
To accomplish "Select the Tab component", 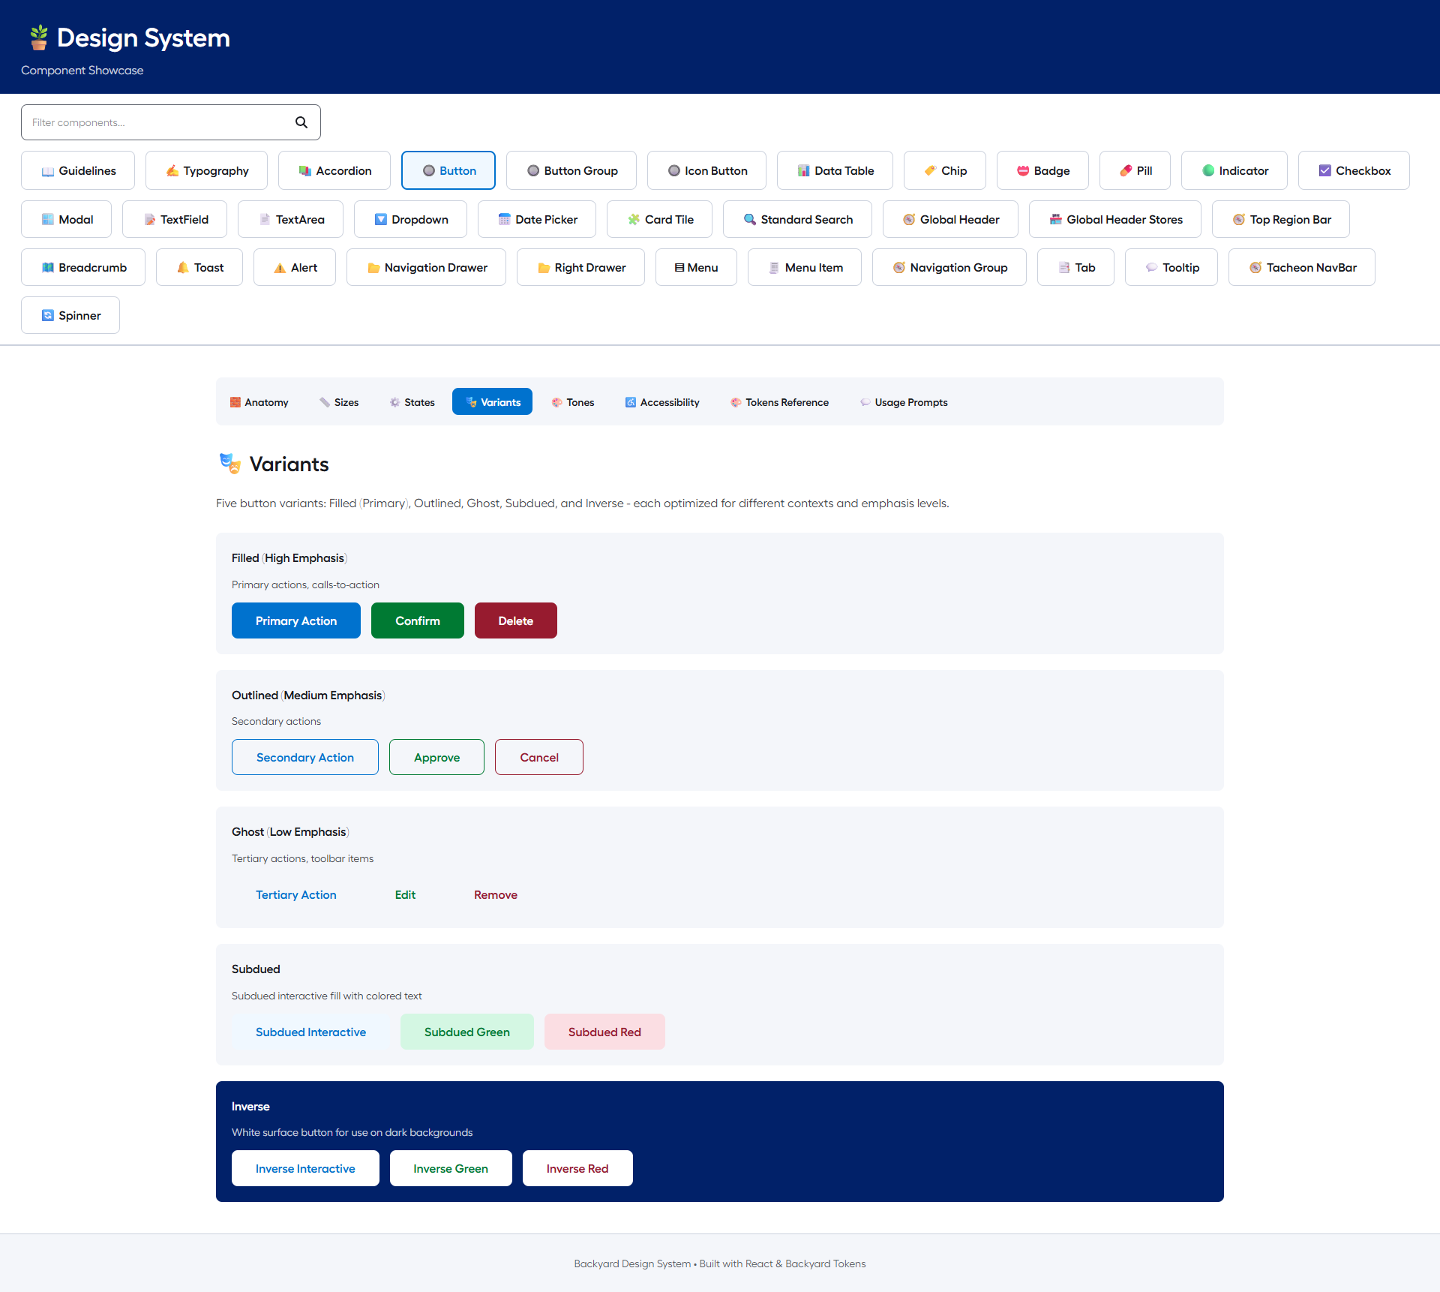I will [1075, 267].
